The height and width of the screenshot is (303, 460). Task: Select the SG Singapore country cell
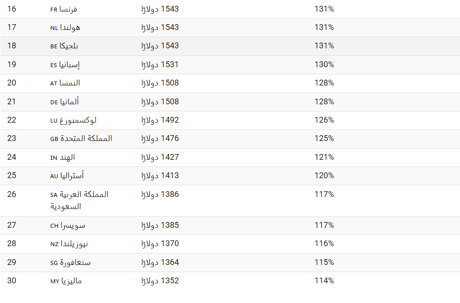70,263
